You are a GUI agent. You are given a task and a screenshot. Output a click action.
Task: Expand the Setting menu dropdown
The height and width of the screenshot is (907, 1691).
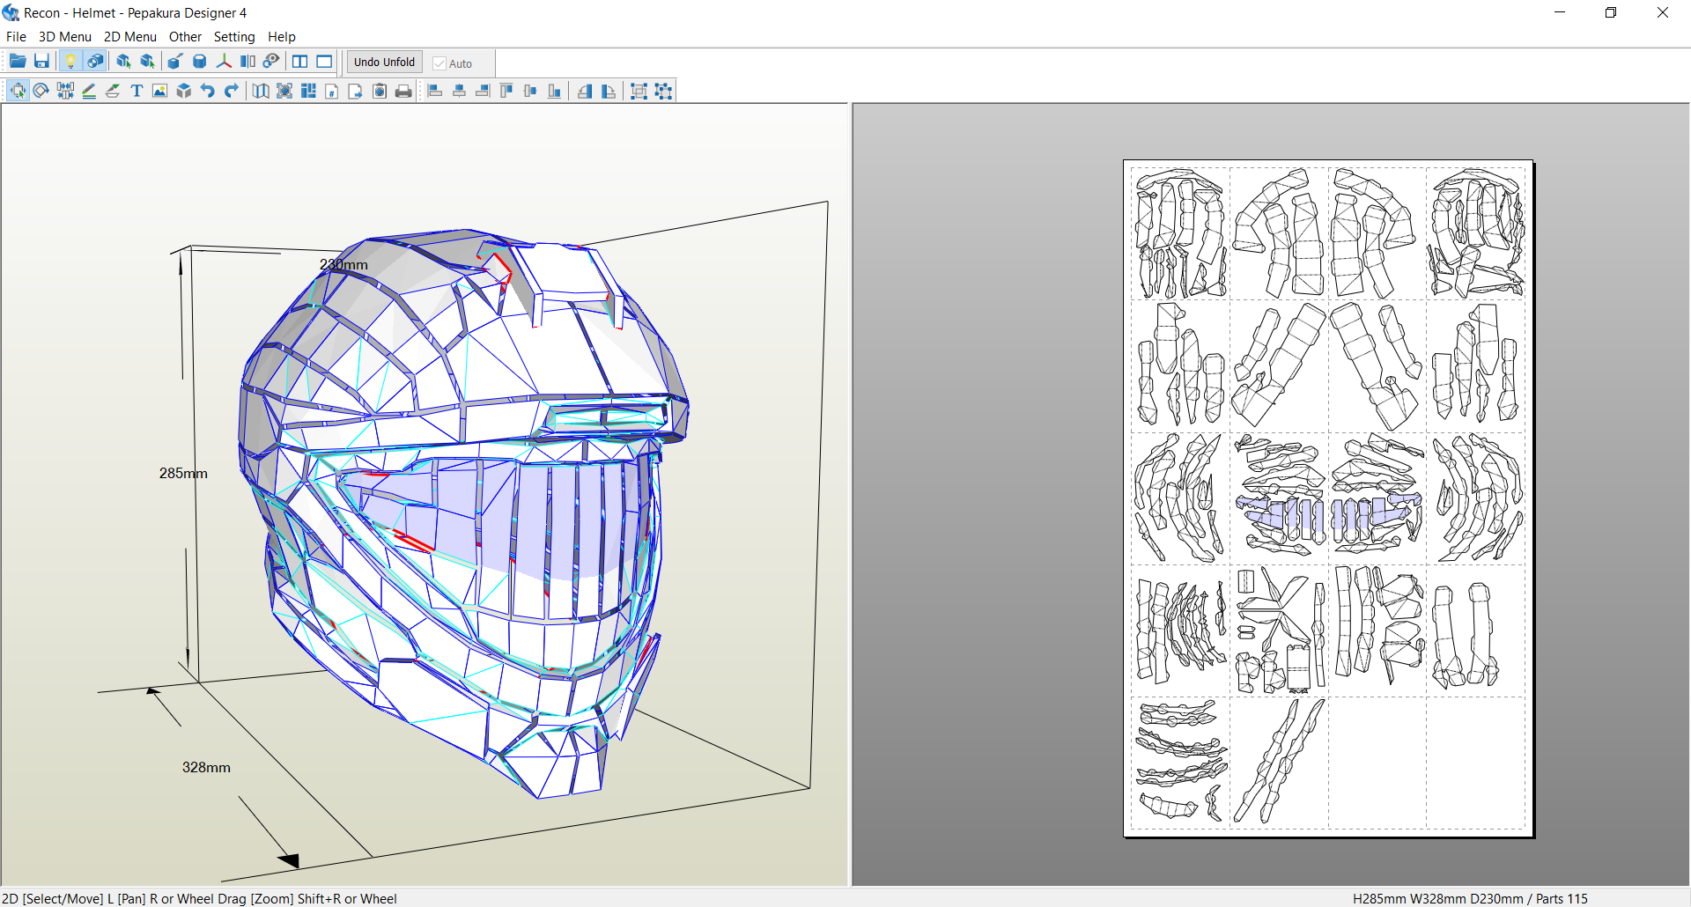(x=233, y=37)
